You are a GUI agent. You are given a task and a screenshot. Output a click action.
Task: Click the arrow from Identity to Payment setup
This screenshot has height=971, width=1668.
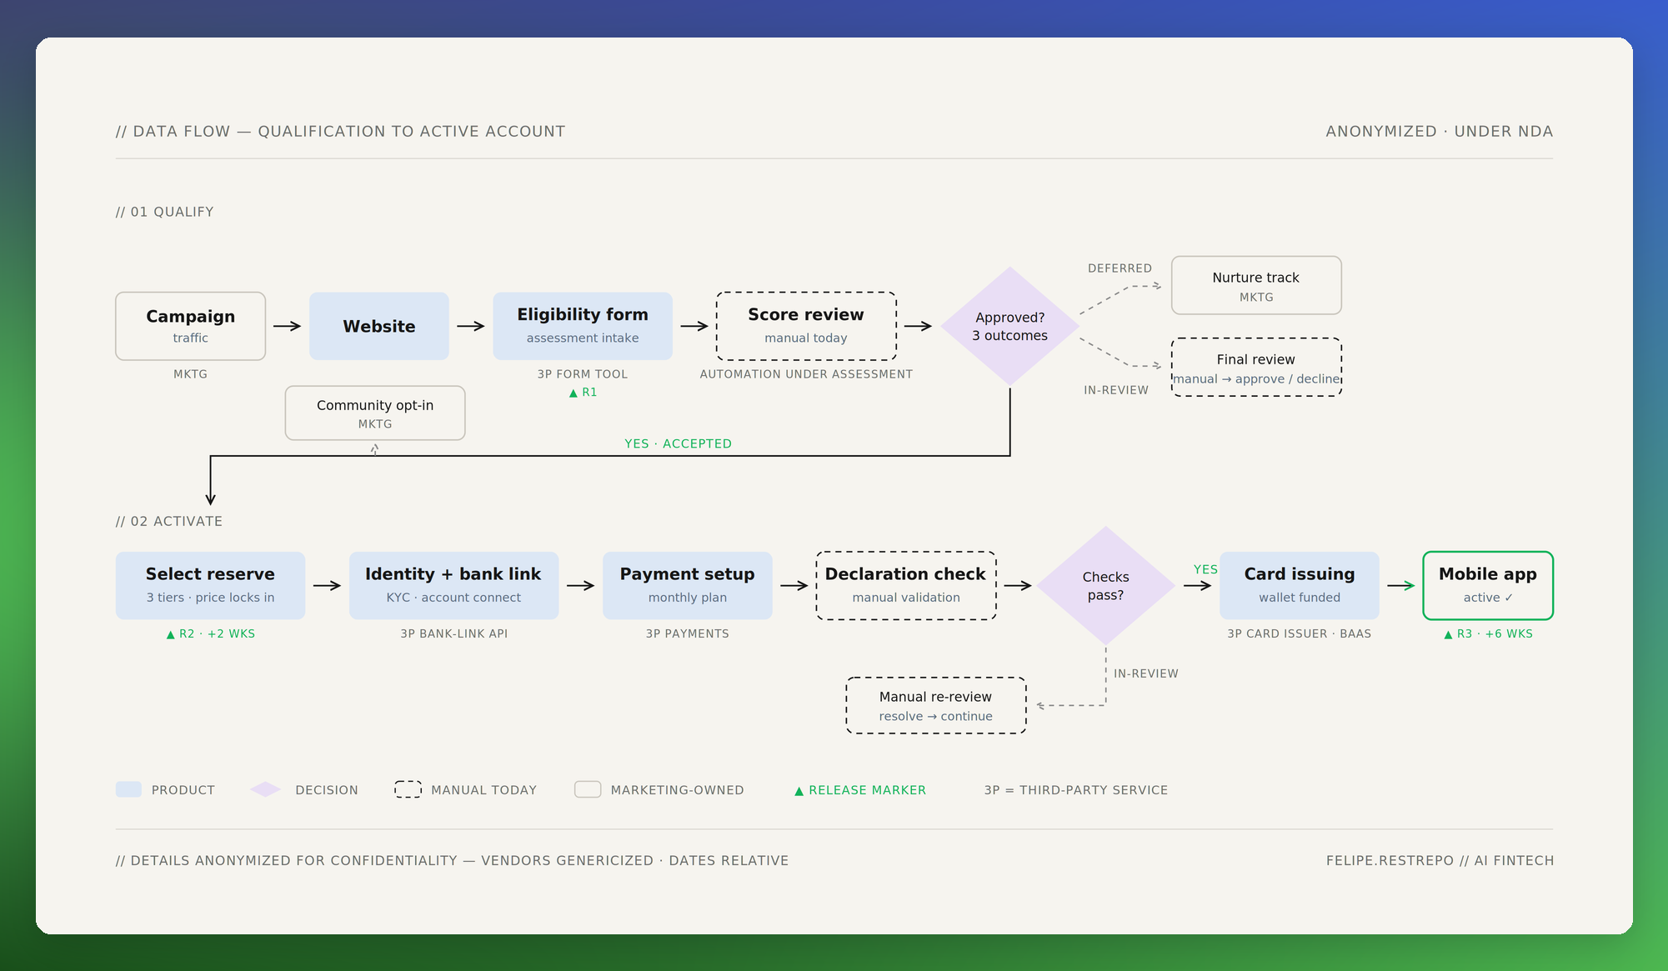click(x=580, y=585)
